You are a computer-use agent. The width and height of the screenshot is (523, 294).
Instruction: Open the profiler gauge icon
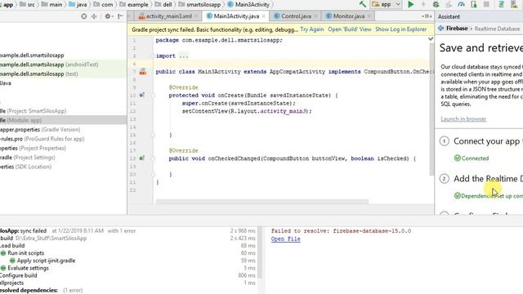tap(461, 4)
